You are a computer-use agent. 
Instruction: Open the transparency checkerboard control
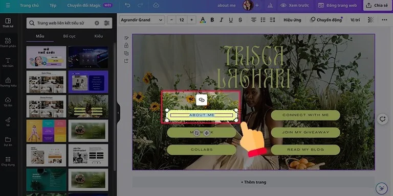370,20
